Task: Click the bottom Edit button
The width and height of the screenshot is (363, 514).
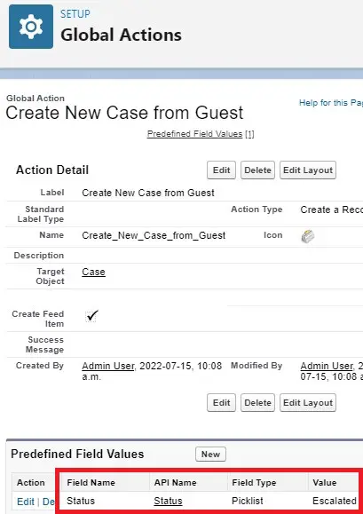Action: click(221, 402)
